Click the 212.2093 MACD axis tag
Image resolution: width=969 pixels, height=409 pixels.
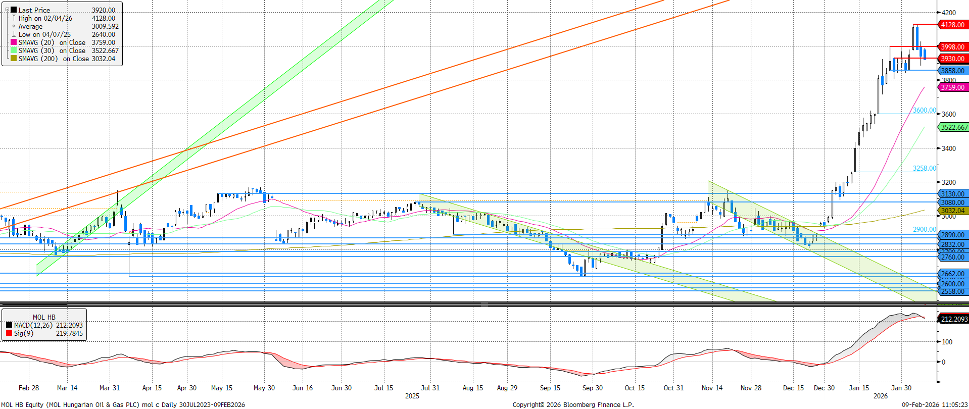954,319
